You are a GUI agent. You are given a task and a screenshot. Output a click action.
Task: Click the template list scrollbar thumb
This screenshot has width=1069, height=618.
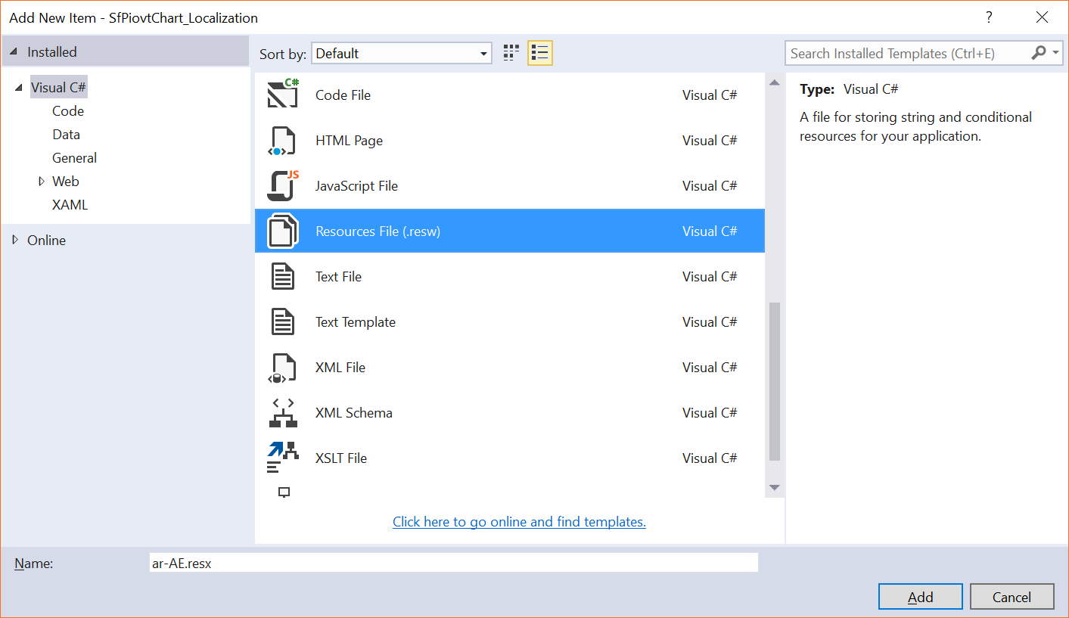point(774,381)
